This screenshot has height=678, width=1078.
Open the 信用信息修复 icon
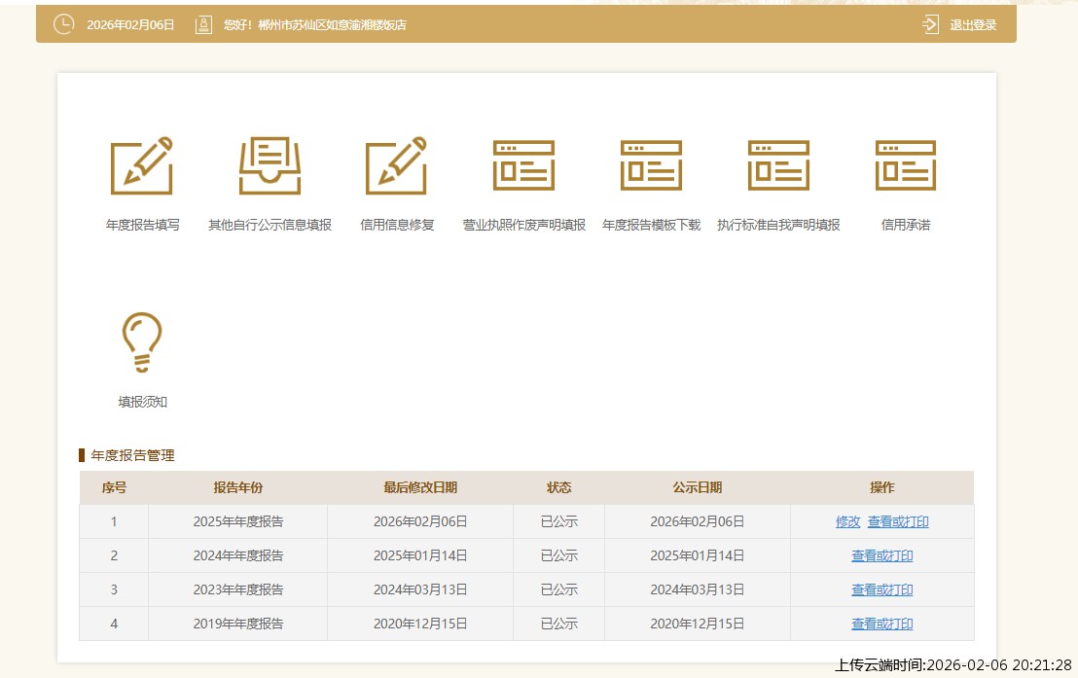point(396,165)
